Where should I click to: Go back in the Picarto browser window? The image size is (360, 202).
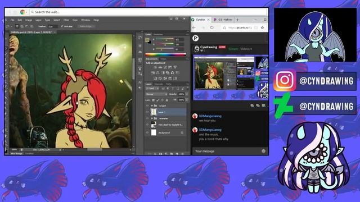(x=194, y=27)
